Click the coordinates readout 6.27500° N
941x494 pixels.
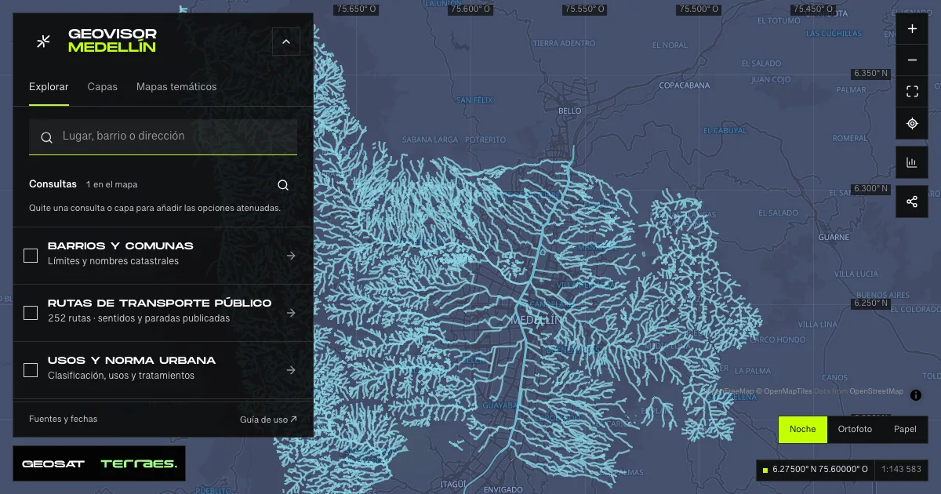[816, 470]
